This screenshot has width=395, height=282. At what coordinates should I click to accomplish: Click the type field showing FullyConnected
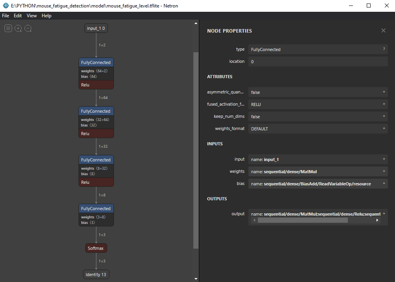coord(318,49)
